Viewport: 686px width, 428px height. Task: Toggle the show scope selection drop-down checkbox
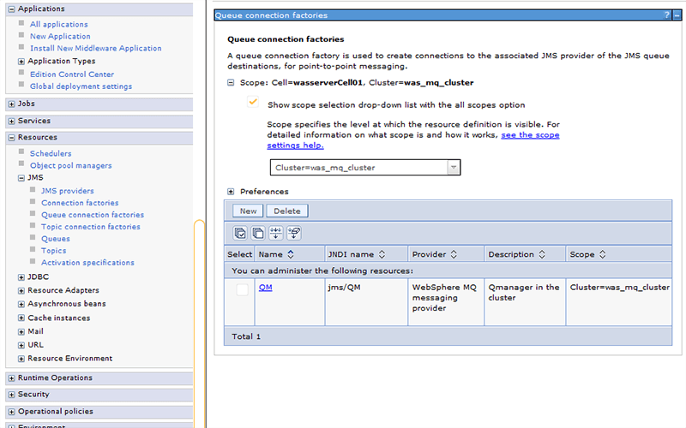253,103
